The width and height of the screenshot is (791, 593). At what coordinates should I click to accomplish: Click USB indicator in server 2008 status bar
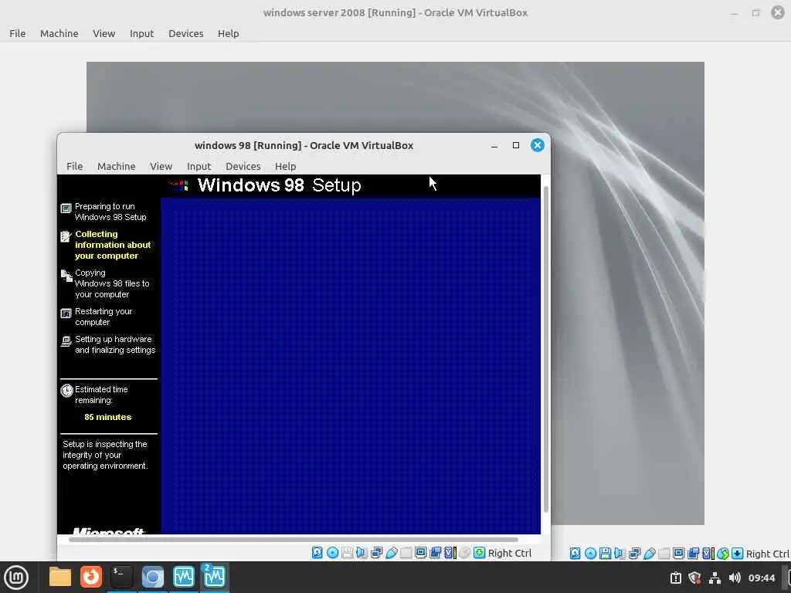(649, 554)
